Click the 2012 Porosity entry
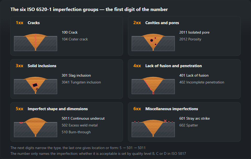Viewport: 251px width, 159px height. (x=190, y=39)
